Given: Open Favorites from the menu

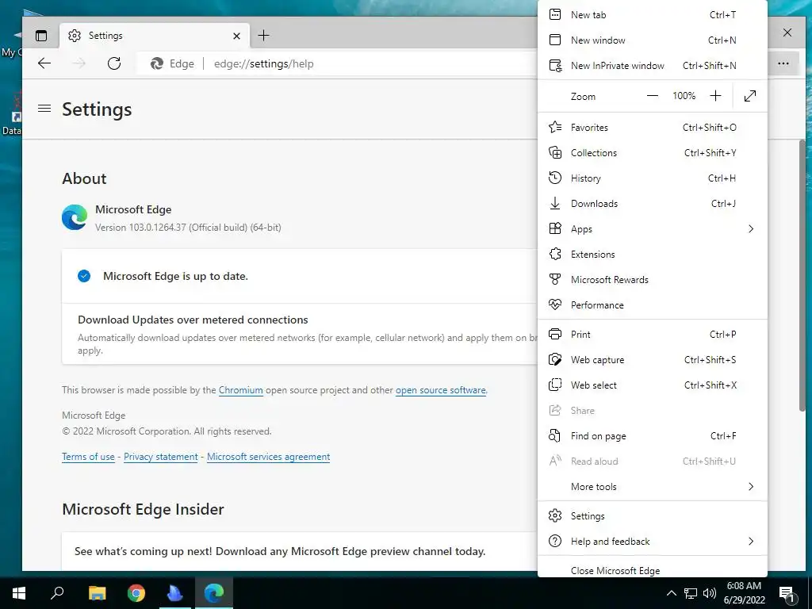Looking at the screenshot, I should pos(653,128).
